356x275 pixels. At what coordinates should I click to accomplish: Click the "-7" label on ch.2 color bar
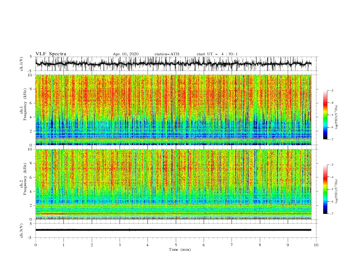(332, 214)
